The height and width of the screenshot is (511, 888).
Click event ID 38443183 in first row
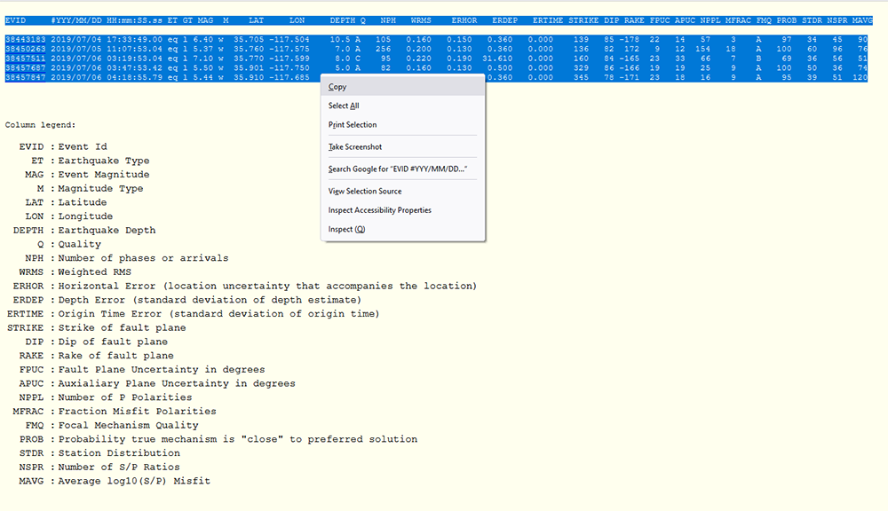click(23, 40)
